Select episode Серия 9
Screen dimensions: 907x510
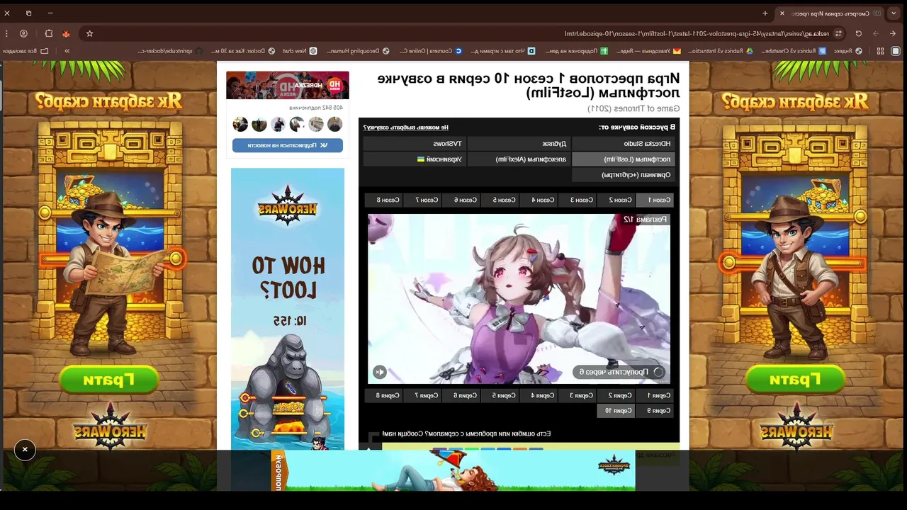click(x=654, y=411)
